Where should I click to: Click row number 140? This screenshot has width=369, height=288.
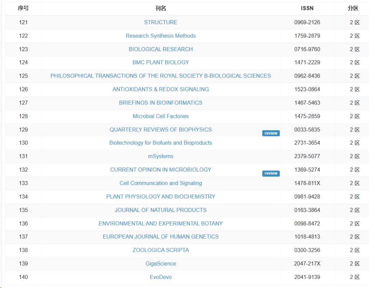tap(23, 277)
